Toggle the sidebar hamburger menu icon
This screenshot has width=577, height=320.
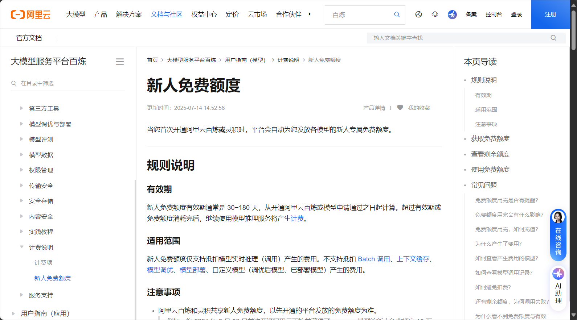pyautogui.click(x=120, y=62)
